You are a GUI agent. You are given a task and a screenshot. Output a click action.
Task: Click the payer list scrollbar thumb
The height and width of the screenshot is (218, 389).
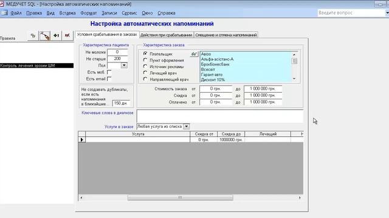coord(294,61)
